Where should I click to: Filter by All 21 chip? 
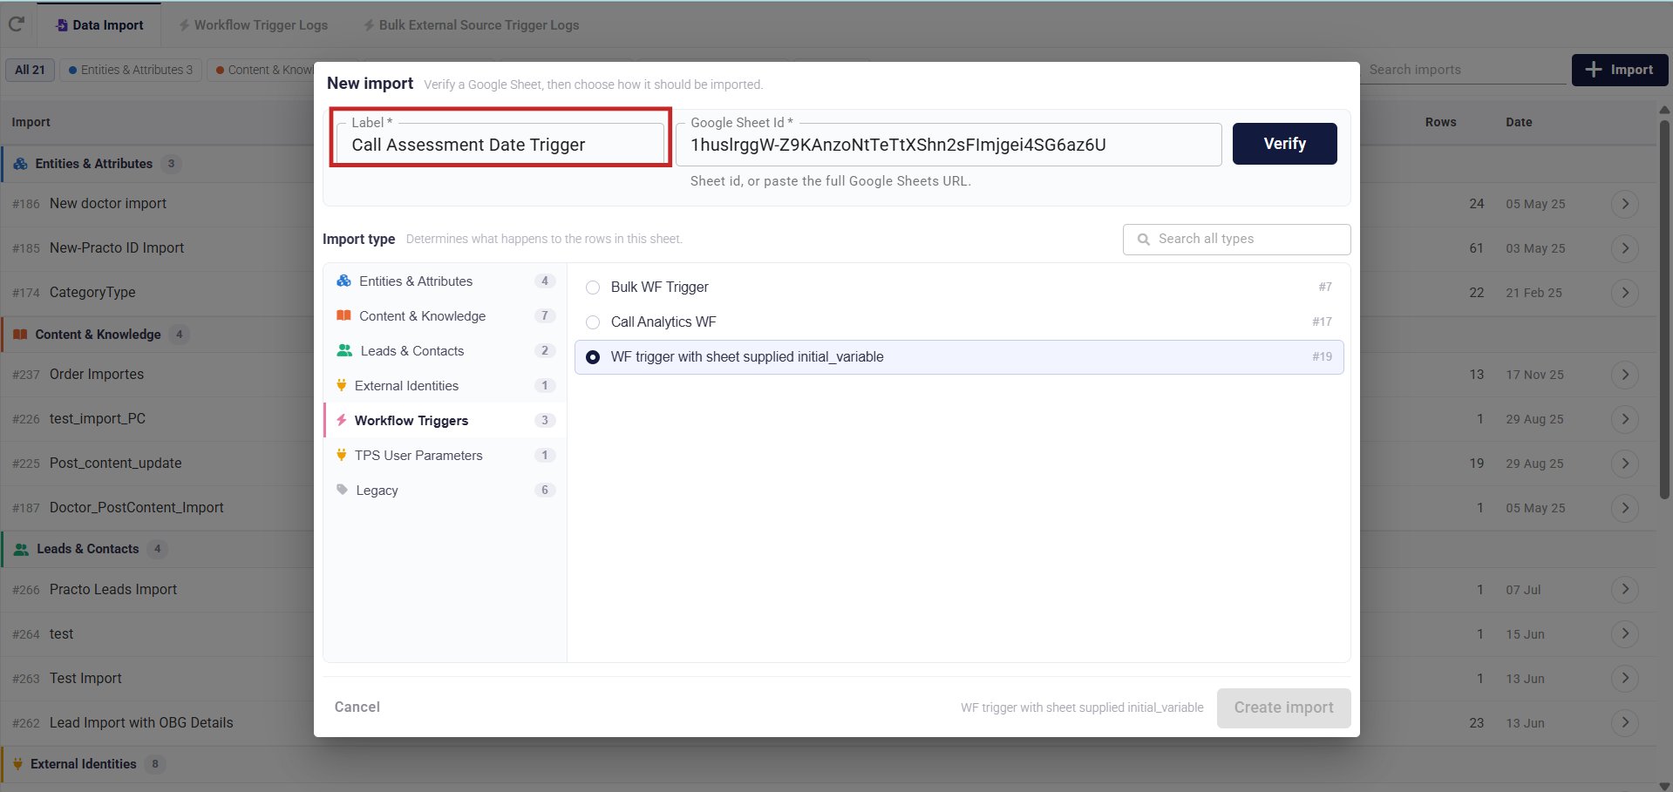coord(30,70)
